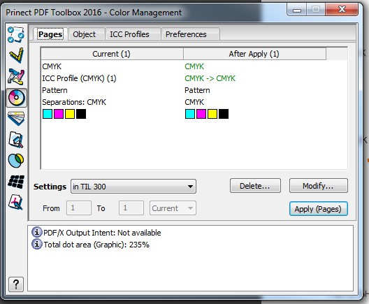Open the black tiles imposition tool

tap(16, 182)
